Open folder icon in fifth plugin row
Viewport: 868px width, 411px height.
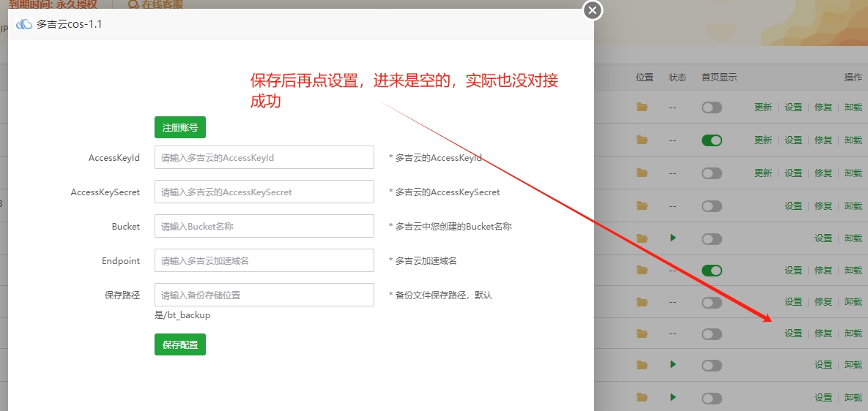[642, 238]
